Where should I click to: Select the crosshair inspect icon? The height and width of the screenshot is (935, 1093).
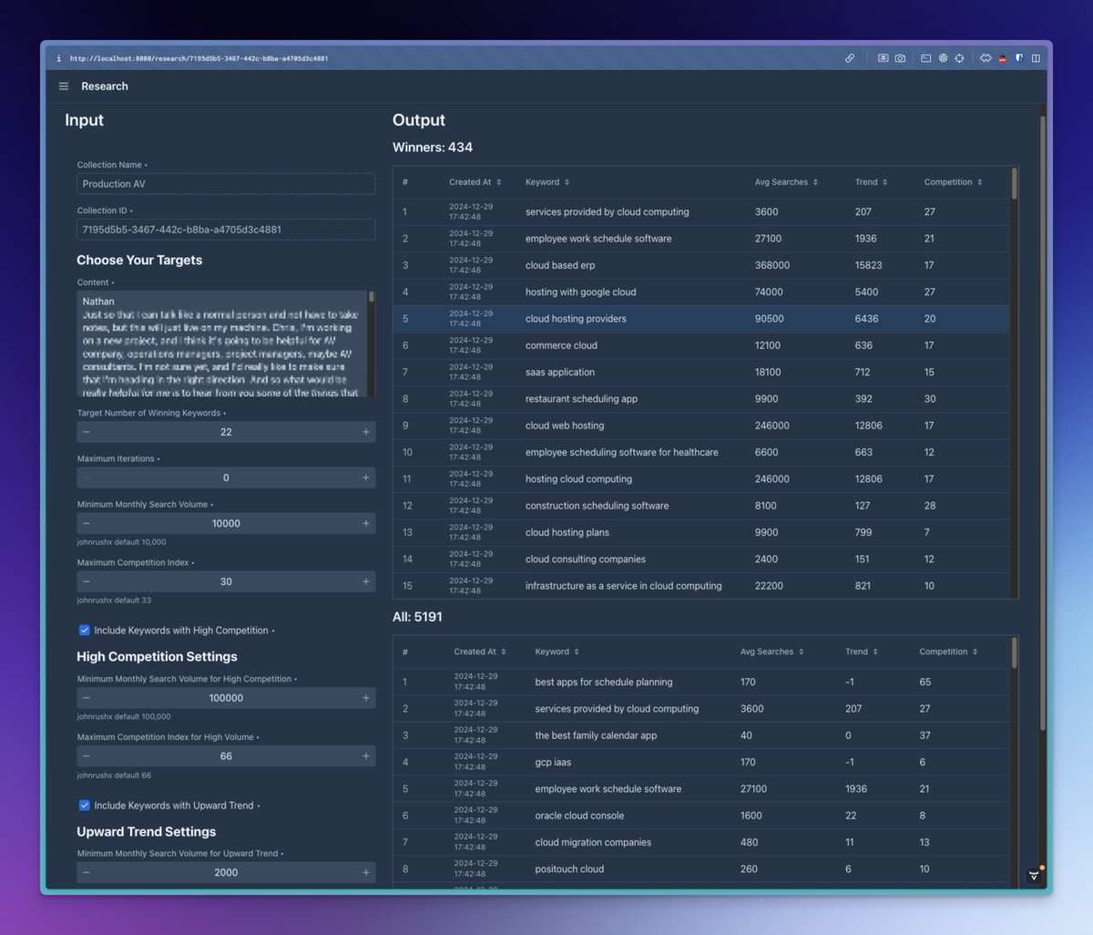(959, 58)
